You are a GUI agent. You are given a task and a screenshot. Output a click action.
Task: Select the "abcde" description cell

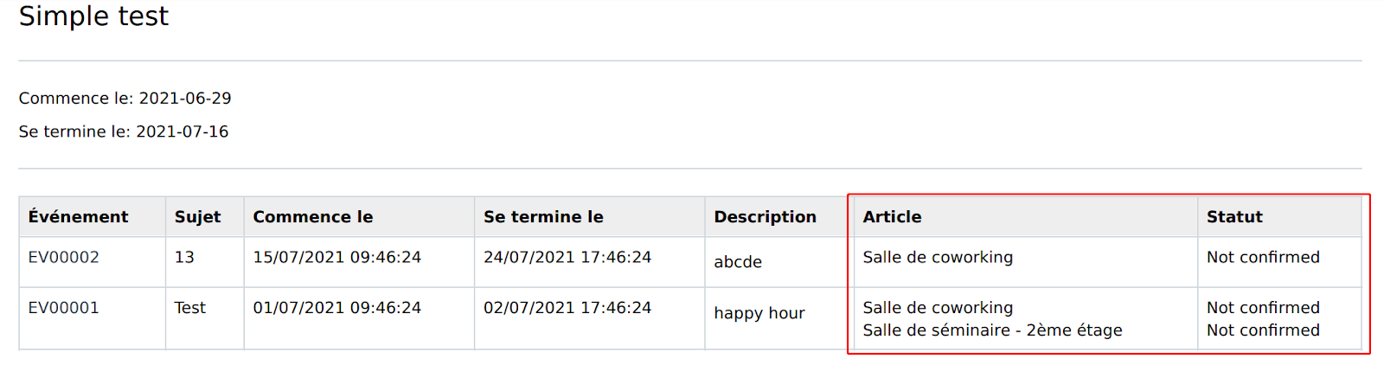[x=738, y=262]
